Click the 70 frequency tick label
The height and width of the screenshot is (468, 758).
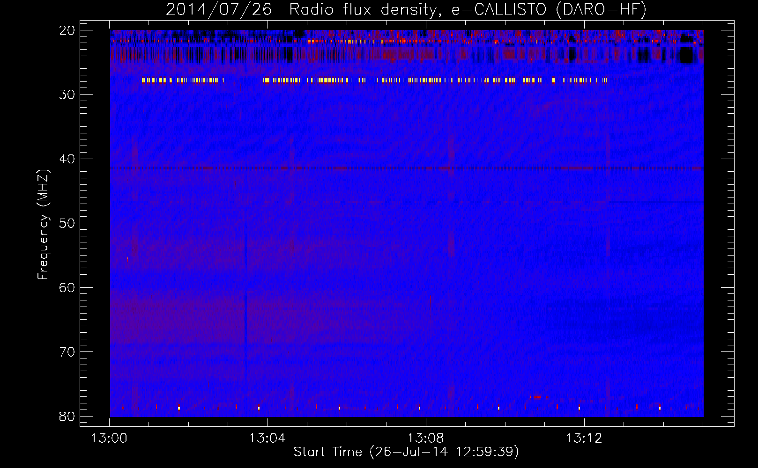point(67,352)
